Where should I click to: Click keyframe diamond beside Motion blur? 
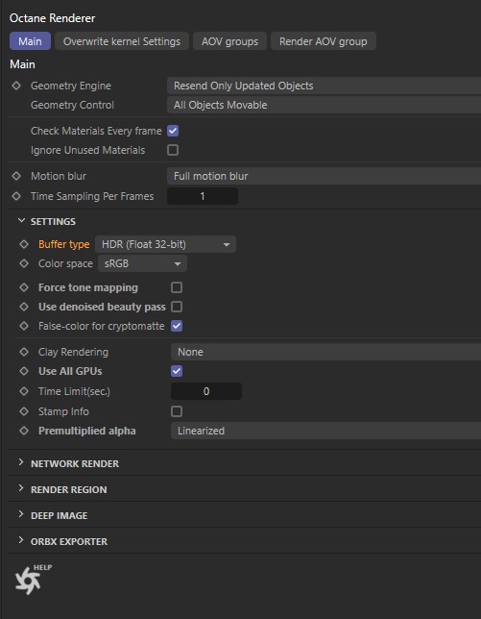pos(16,176)
